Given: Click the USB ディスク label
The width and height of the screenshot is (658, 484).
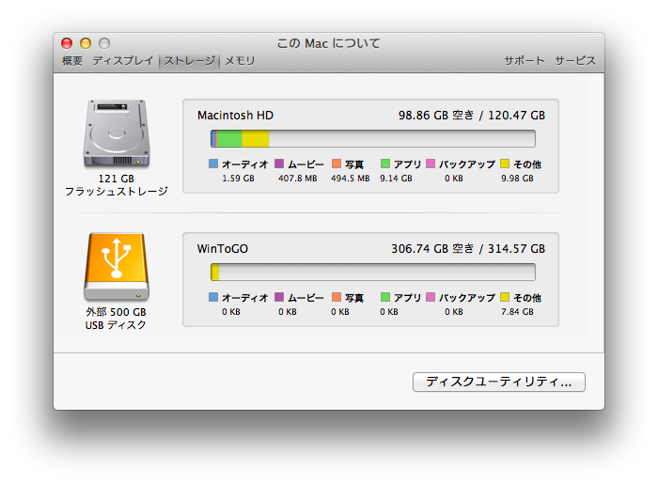Looking at the screenshot, I should [x=116, y=325].
